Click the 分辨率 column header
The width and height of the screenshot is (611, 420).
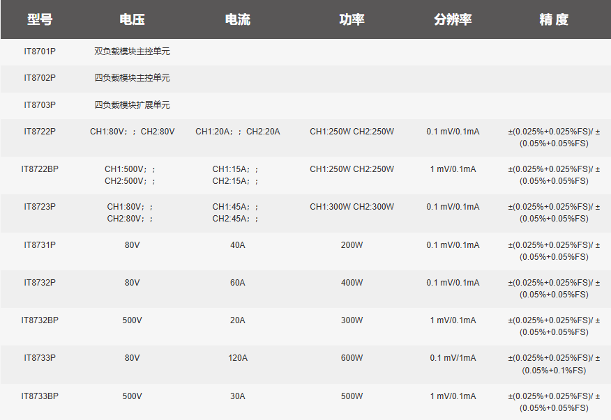453,20
